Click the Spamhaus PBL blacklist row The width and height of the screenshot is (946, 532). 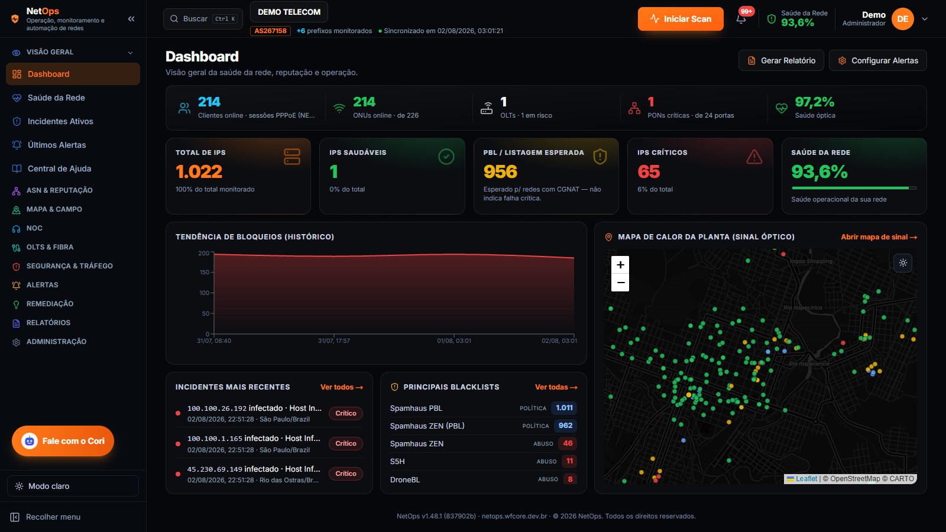[x=483, y=408]
